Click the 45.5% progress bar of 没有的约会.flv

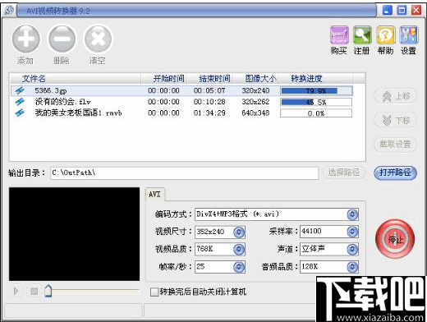point(316,102)
